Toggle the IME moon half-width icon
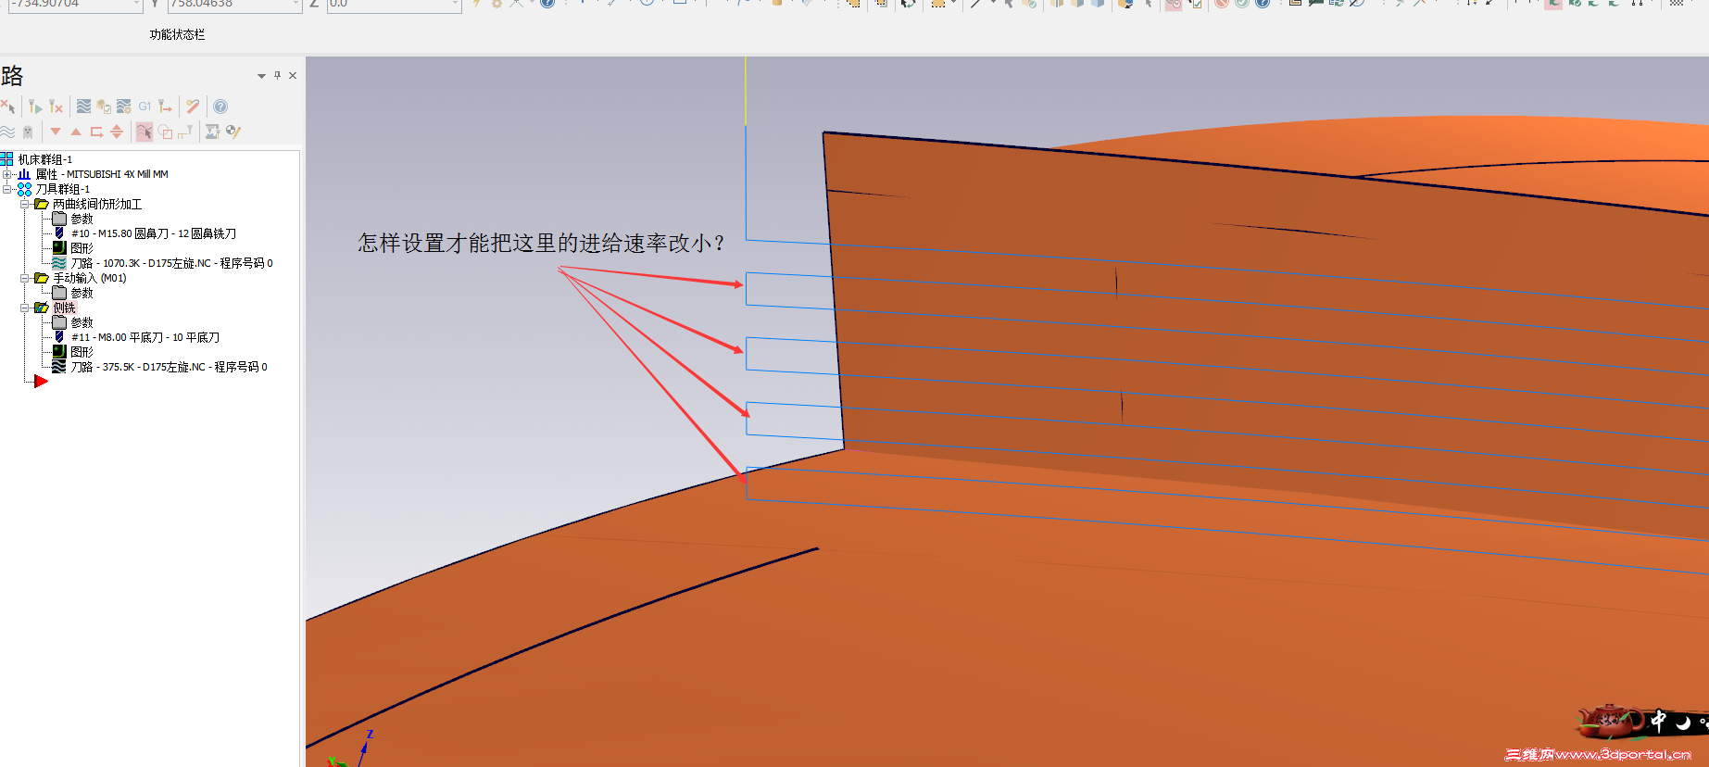The image size is (1709, 767). [1683, 723]
